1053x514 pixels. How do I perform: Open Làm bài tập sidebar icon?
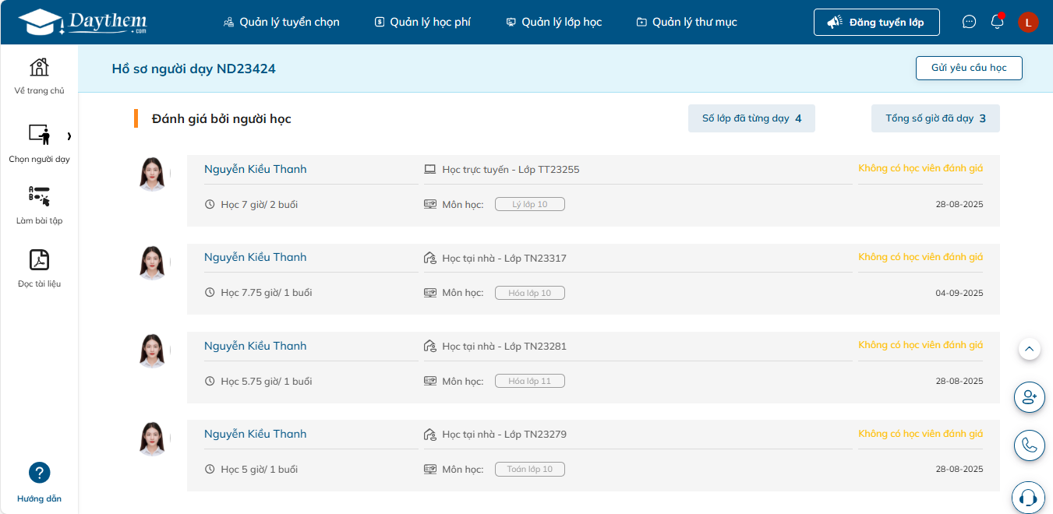(39, 196)
